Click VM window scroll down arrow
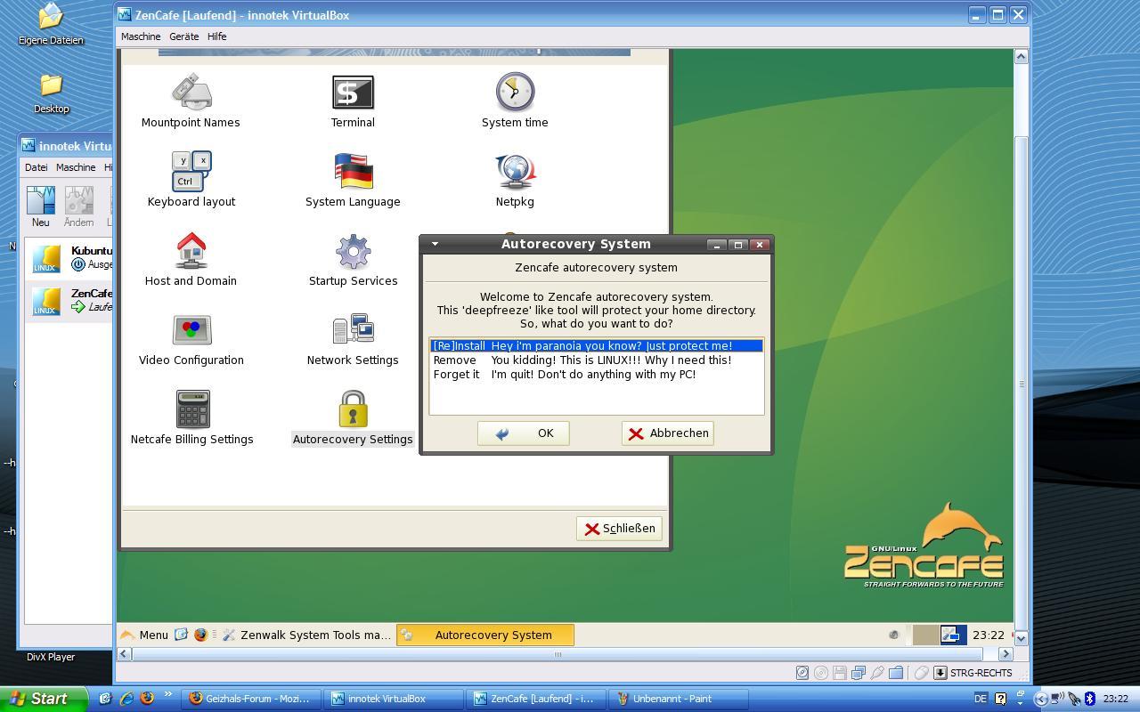Viewport: 1140px width, 712px height. pos(1021,638)
